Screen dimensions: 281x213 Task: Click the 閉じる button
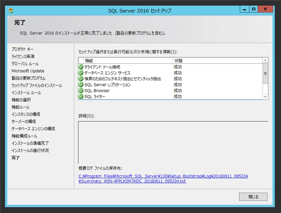[x=253, y=197]
